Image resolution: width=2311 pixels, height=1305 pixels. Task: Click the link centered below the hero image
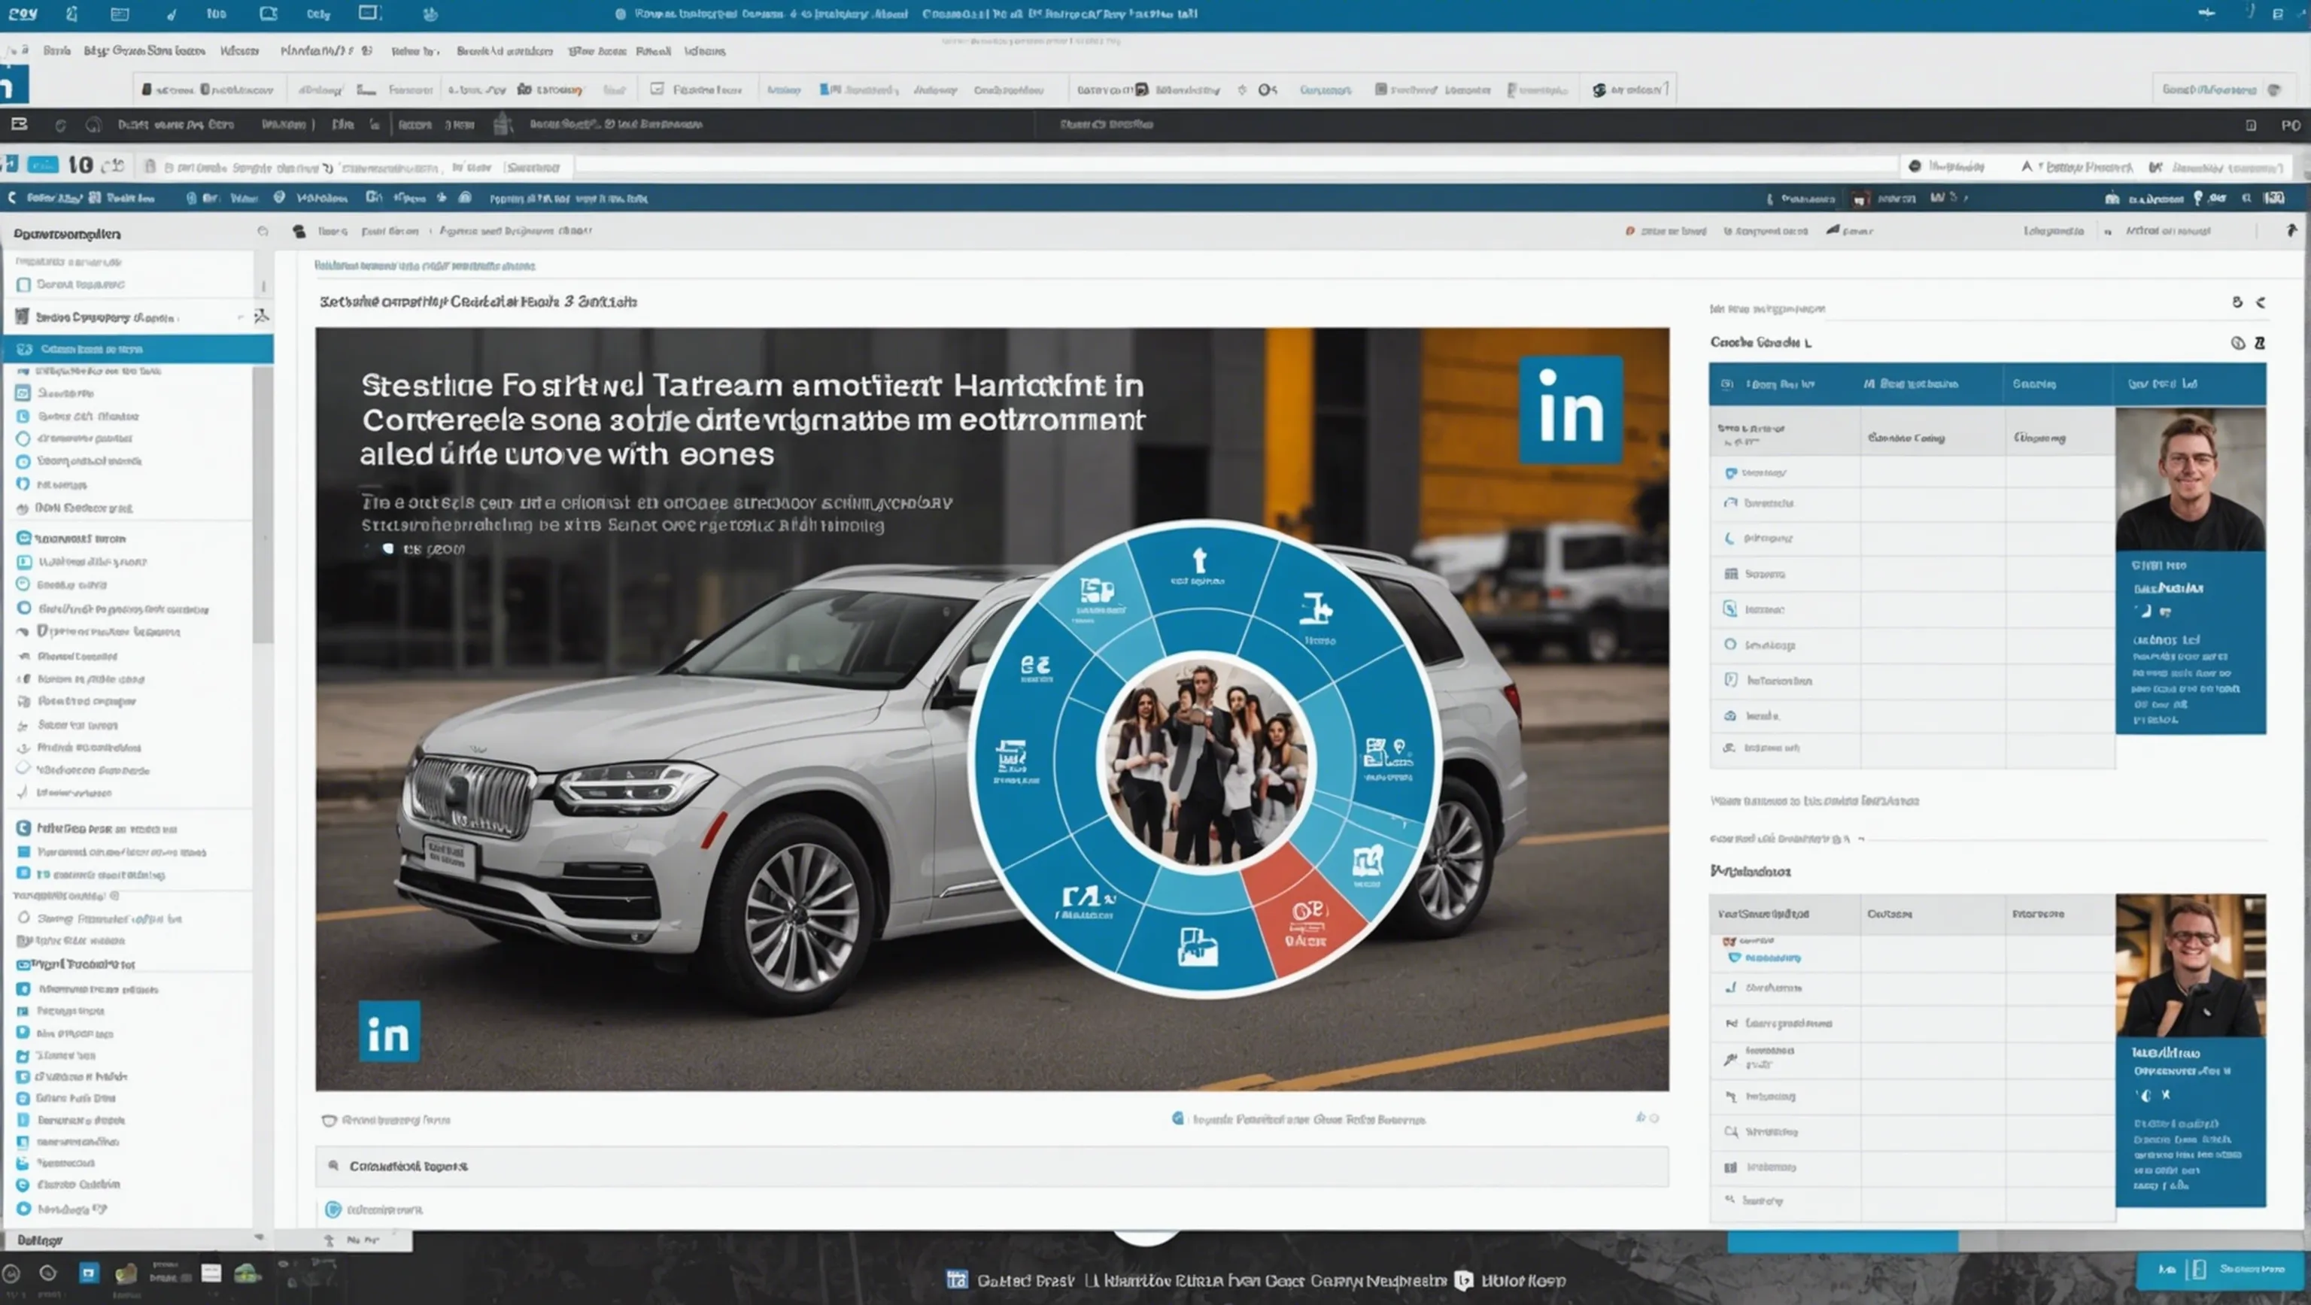click(x=1300, y=1119)
